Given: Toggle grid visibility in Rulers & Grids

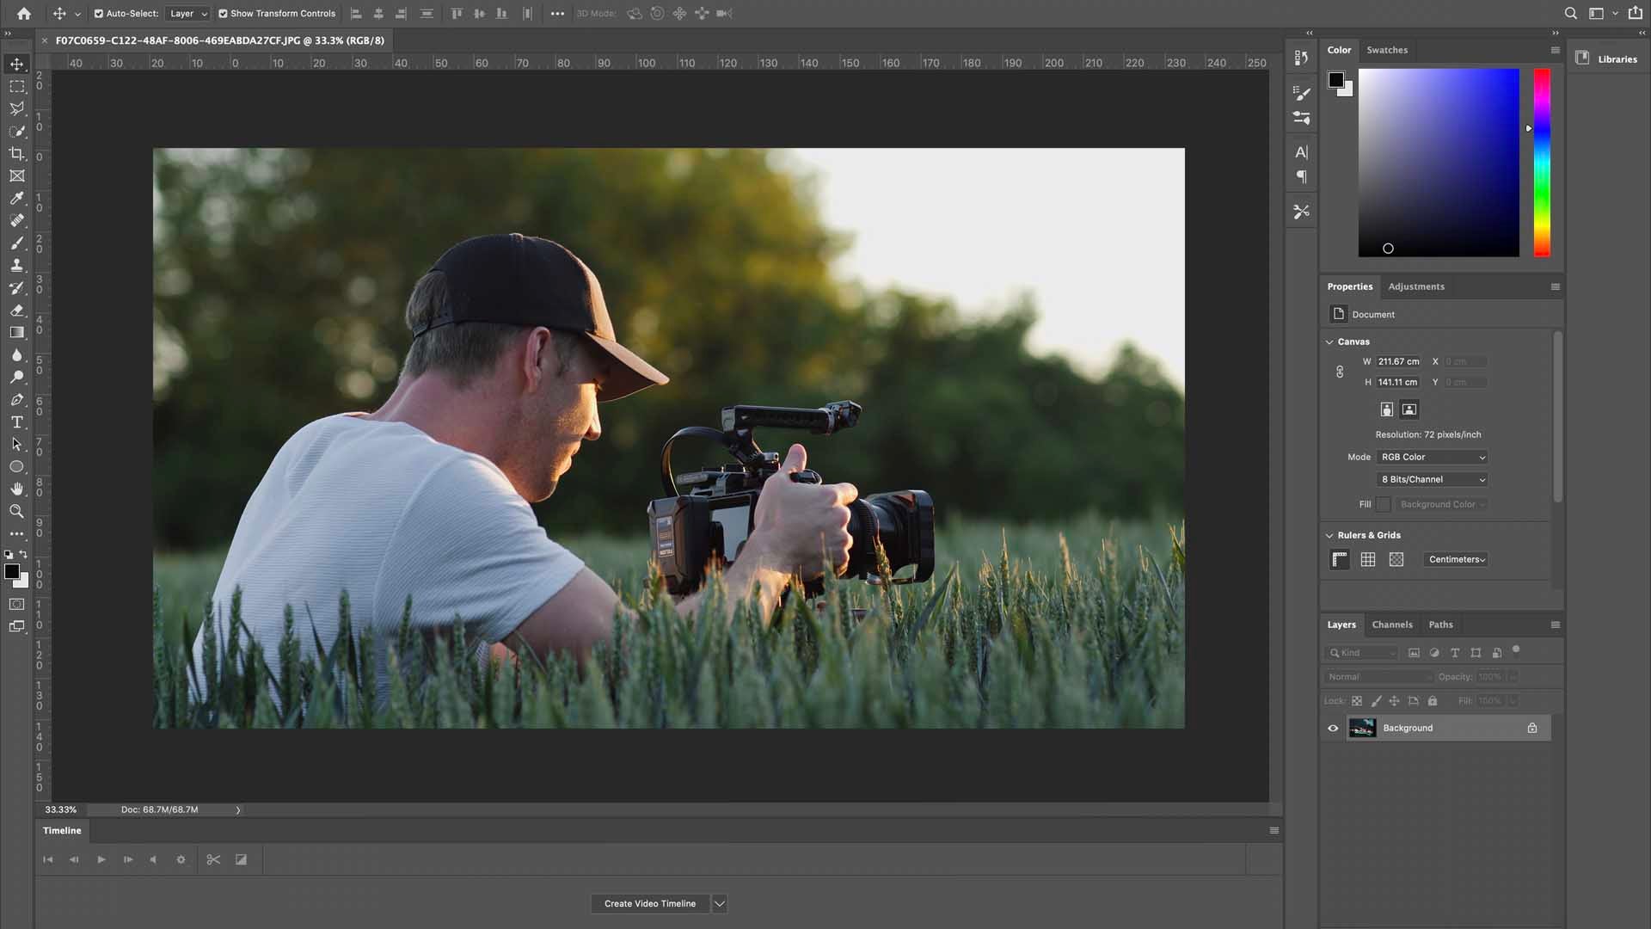Looking at the screenshot, I should 1368,559.
